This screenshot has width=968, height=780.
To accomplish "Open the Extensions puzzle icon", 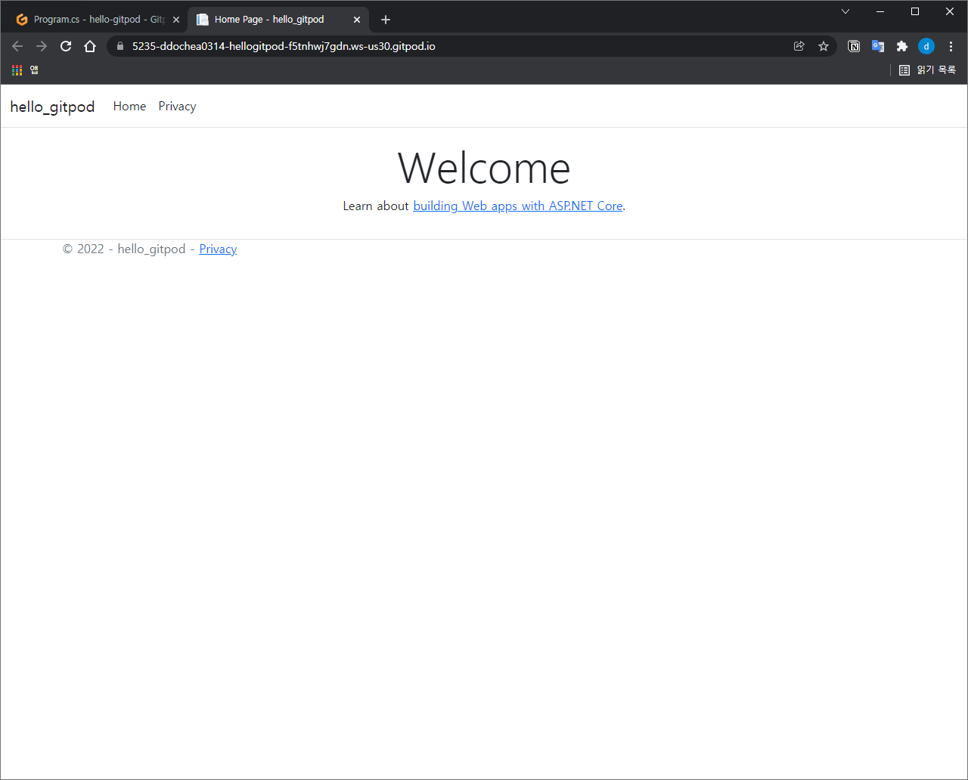I will click(x=902, y=46).
